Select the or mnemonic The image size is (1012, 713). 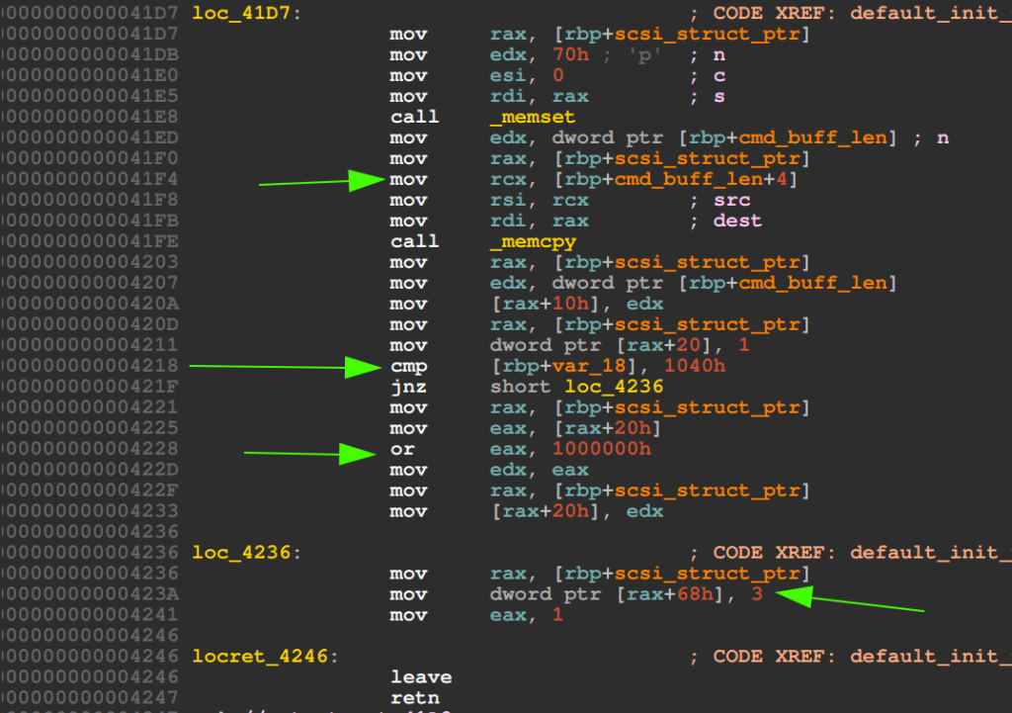tap(402, 449)
